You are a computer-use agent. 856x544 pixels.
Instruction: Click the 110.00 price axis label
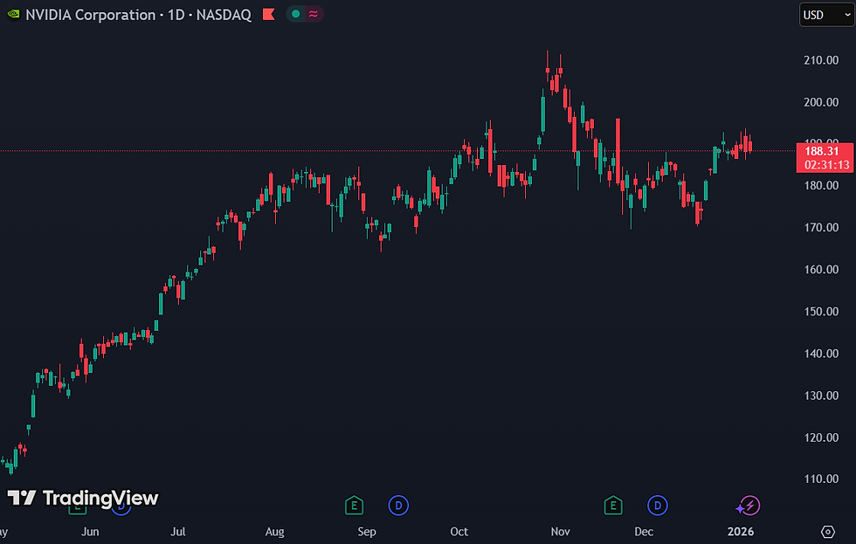coord(821,479)
